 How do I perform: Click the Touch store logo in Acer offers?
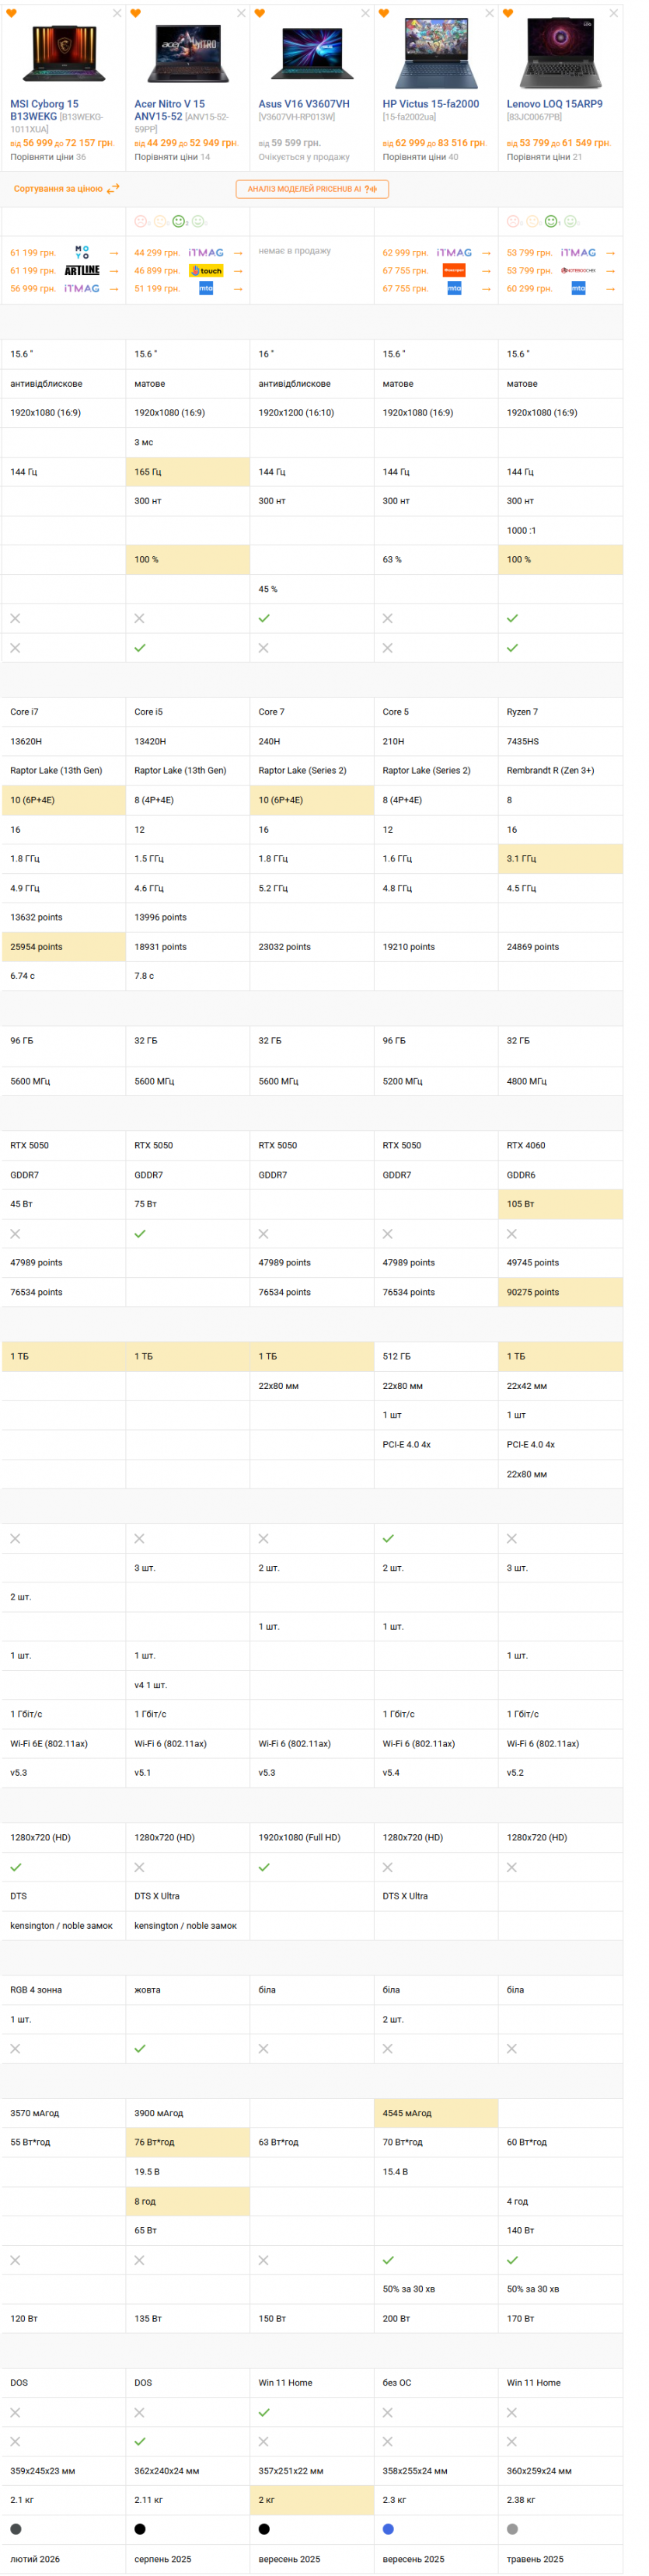pyautogui.click(x=206, y=270)
